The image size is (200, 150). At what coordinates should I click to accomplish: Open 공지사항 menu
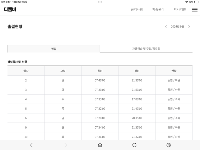(137, 9)
